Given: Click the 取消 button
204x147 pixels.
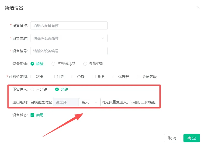Looking at the screenshot, I should pos(172,138).
